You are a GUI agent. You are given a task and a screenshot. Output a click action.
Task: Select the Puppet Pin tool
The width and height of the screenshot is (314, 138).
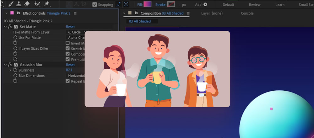tap(47, 4)
